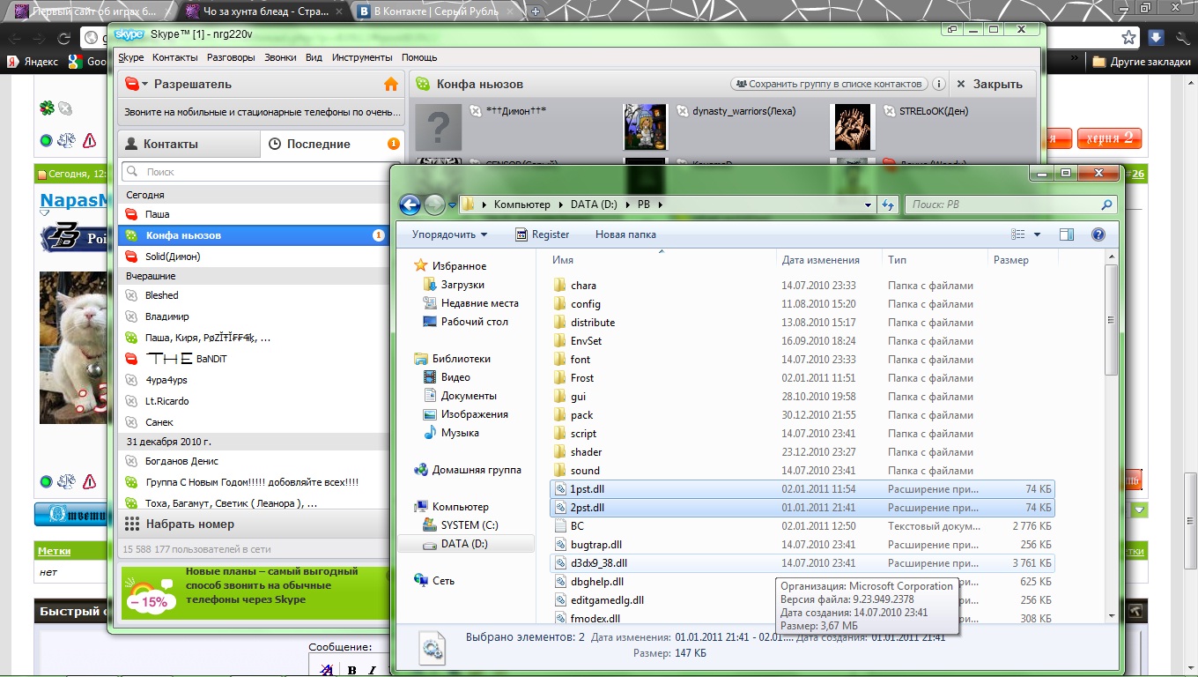Open the Explorer help question mark icon
This screenshot has width=1198, height=677.
click(1098, 234)
